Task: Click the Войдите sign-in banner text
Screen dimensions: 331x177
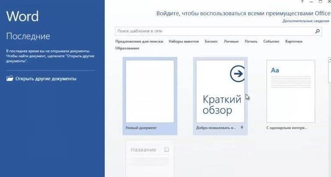Action: click(x=243, y=13)
